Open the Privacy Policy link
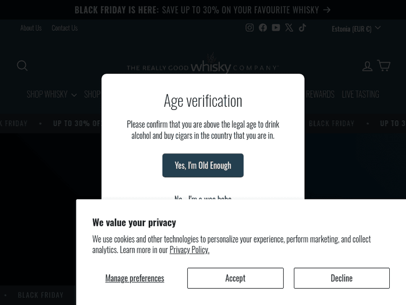Image resolution: width=406 pixels, height=305 pixels. [x=189, y=250]
